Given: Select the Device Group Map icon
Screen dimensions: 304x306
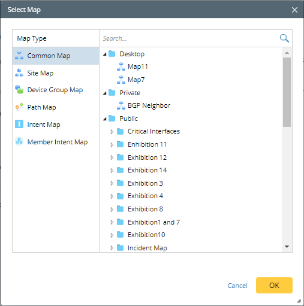Looking at the screenshot, I should click(x=19, y=90).
